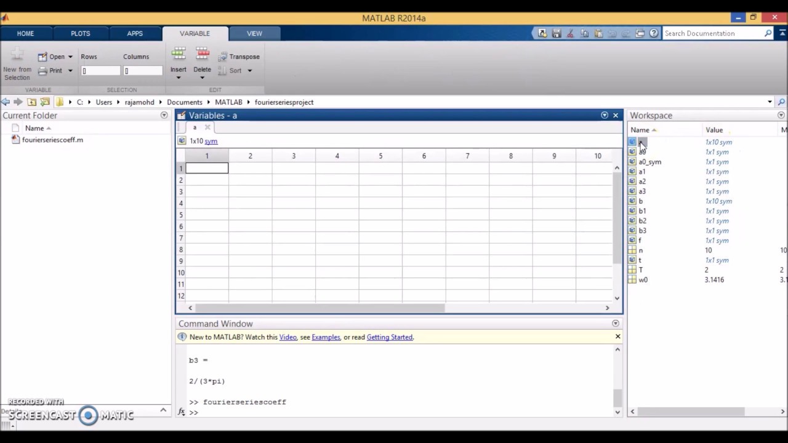Click the Print icon in Variable tab

tap(42, 71)
